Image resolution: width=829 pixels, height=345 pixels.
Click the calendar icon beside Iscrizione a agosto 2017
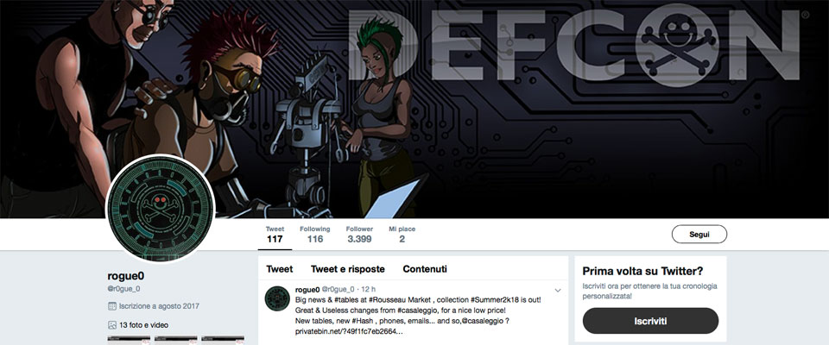111,306
